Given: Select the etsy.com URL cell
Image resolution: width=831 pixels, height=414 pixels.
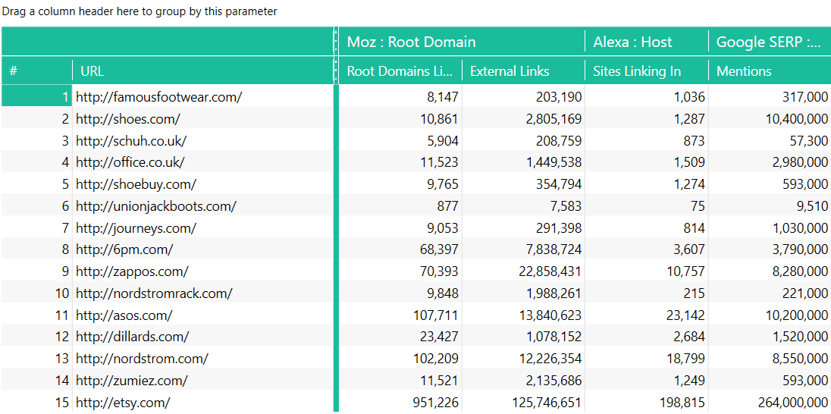Looking at the screenshot, I should point(203,403).
